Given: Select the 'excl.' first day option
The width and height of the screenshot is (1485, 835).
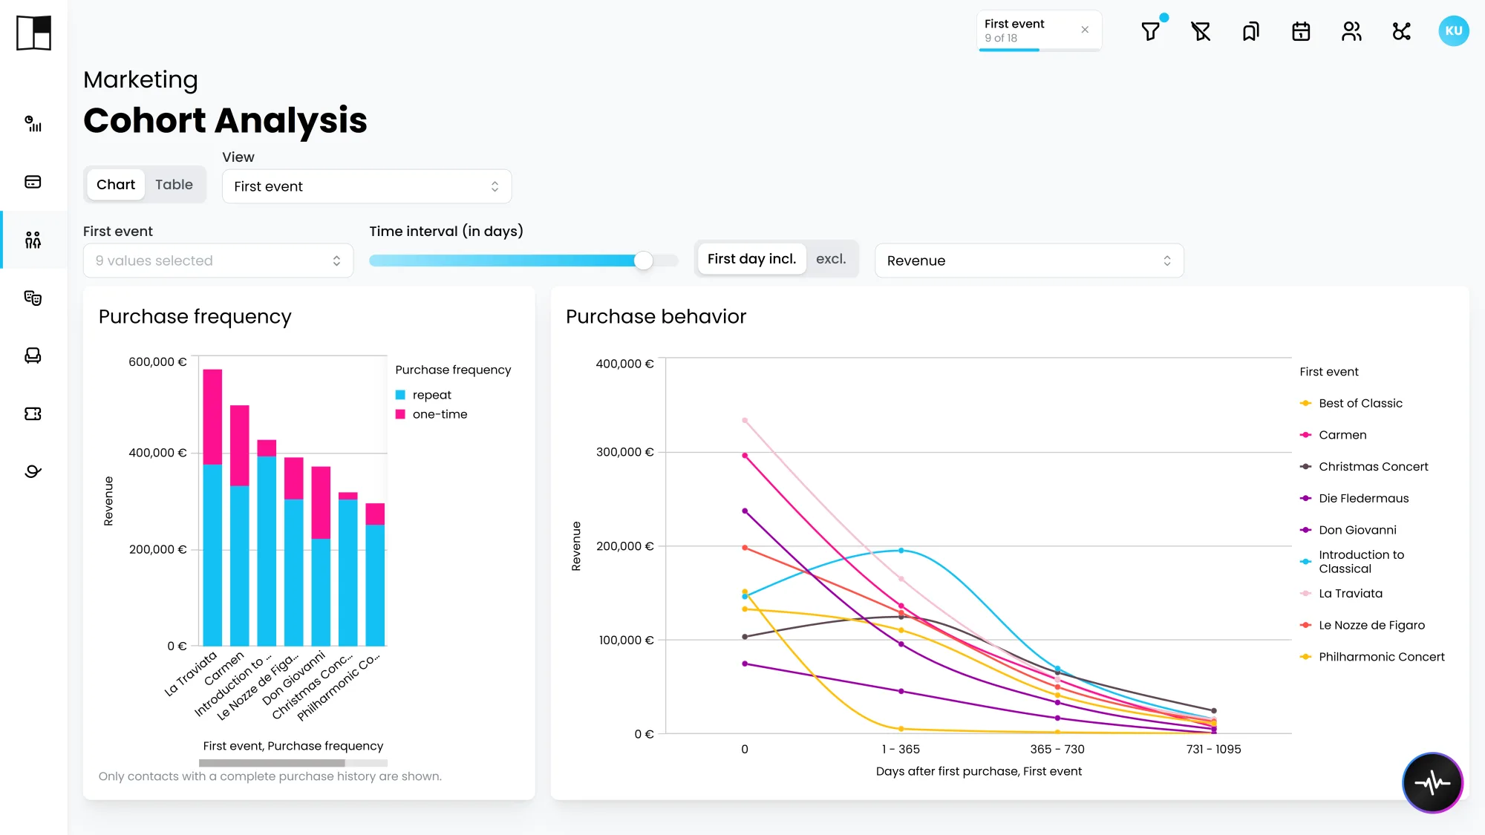Looking at the screenshot, I should [x=831, y=259].
